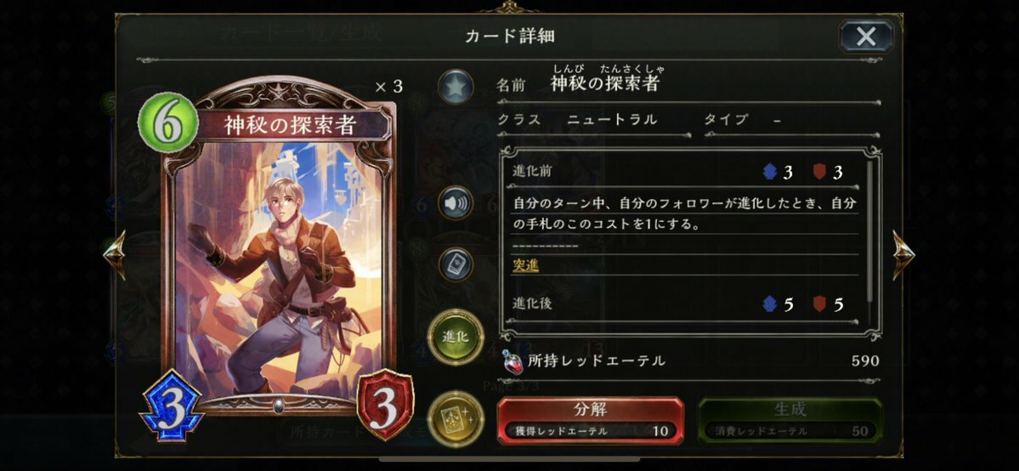
Task: Open the 突進 keyword link
Action: point(525,264)
